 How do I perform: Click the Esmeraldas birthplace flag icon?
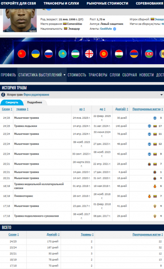click(65, 24)
